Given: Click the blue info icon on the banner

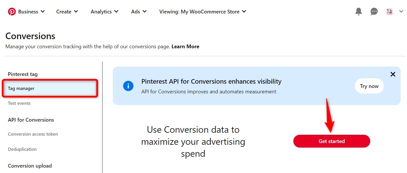Looking at the screenshot, I should [x=128, y=86].
